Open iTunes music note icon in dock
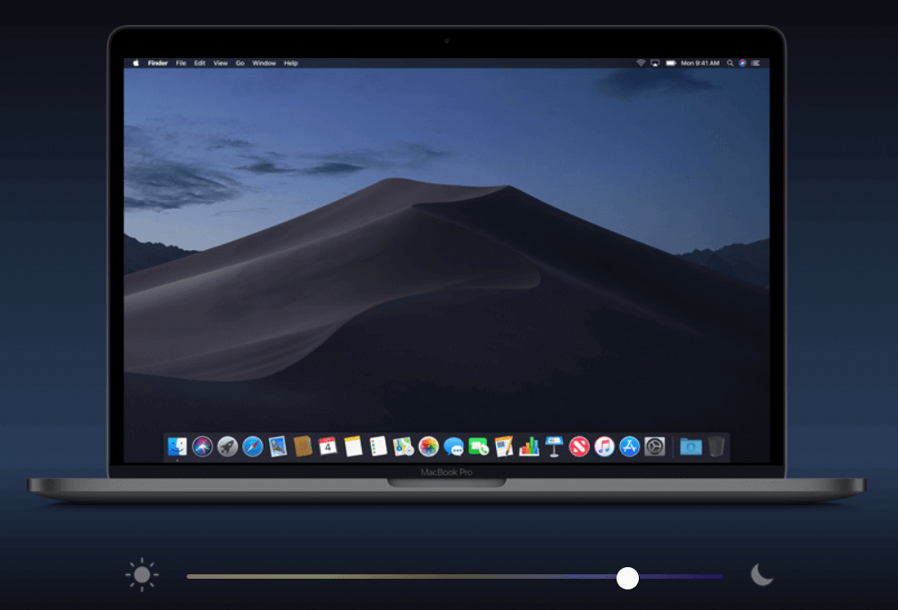This screenshot has height=610, width=898. click(604, 447)
